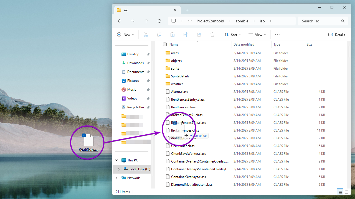The image size is (355, 199).
Task: Check the select-all checkbox in Name column
Action: [164, 44]
